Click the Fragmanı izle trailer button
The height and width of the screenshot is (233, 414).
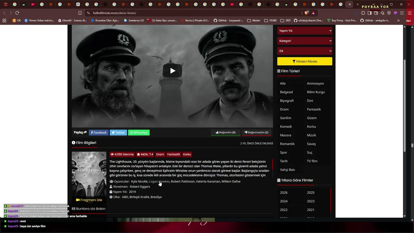point(89,200)
